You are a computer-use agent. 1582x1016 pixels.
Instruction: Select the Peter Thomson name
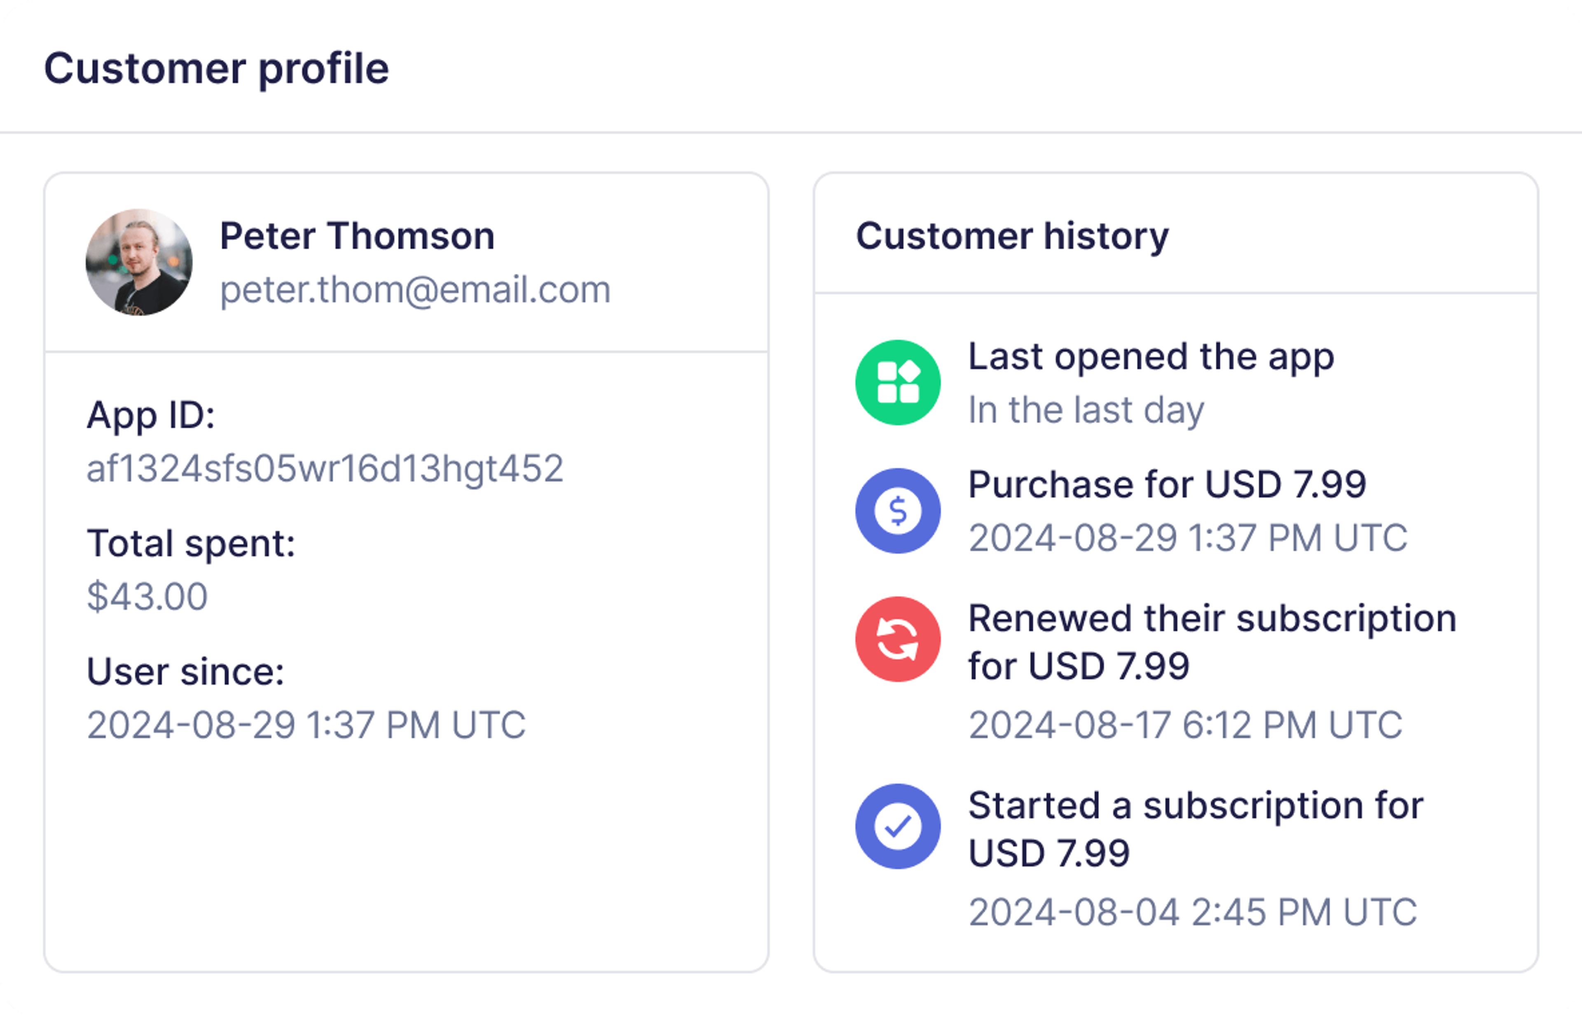[357, 236]
